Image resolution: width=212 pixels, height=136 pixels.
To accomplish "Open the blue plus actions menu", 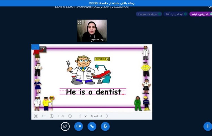I will click(207, 126).
